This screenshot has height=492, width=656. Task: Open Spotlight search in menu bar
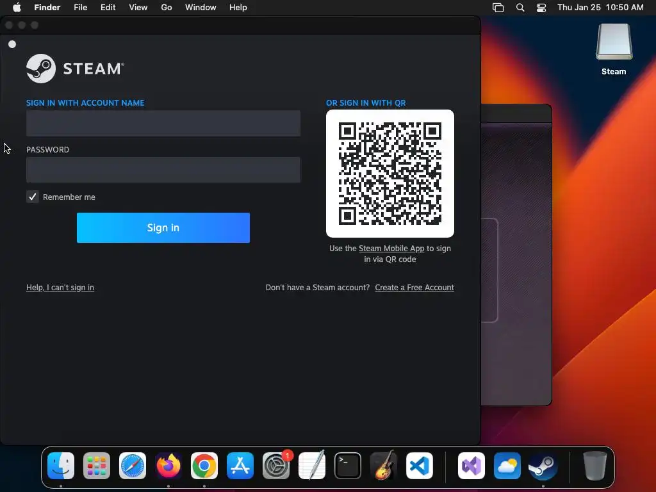click(520, 8)
